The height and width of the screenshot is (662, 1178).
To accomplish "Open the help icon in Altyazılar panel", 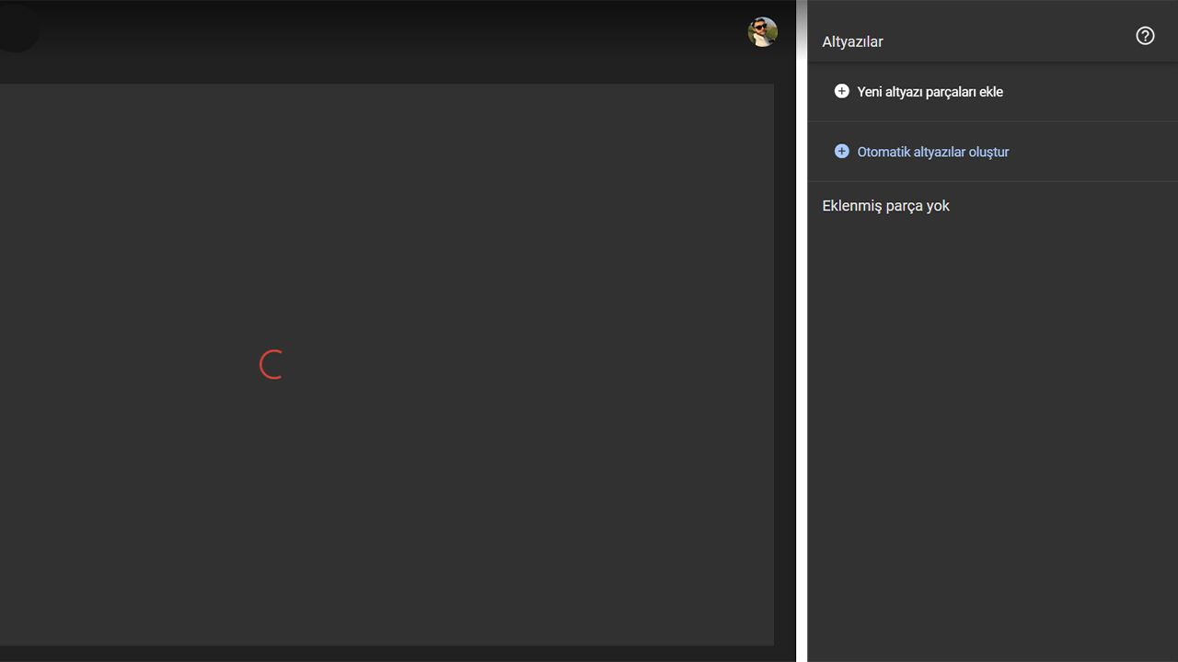I will coord(1145,36).
